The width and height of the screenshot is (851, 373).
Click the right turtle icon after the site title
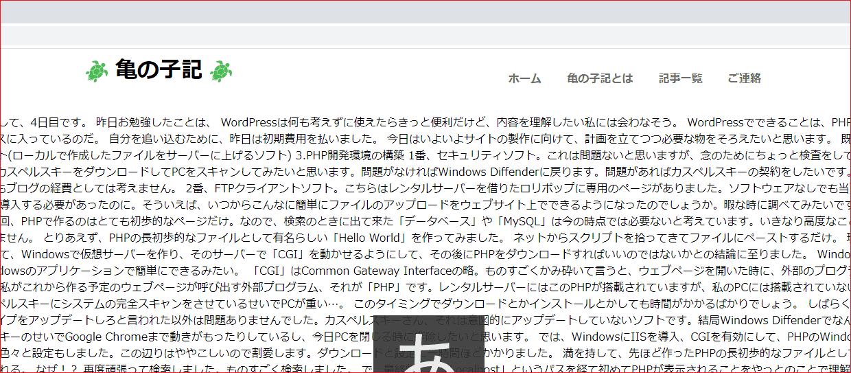click(x=221, y=70)
